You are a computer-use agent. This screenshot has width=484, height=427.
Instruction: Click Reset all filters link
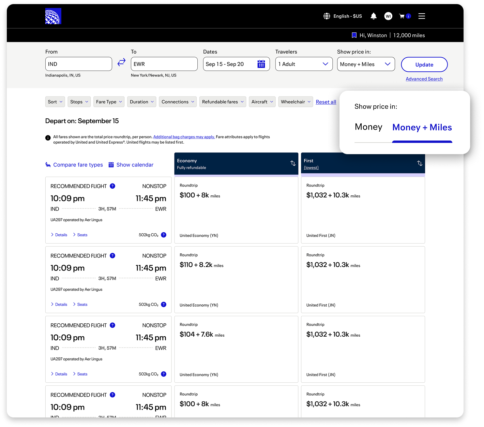[326, 102]
